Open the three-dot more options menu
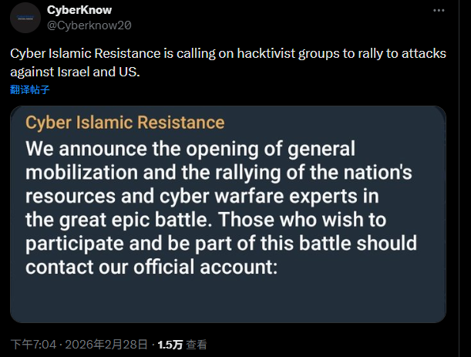This screenshot has height=357, width=471. point(439,11)
